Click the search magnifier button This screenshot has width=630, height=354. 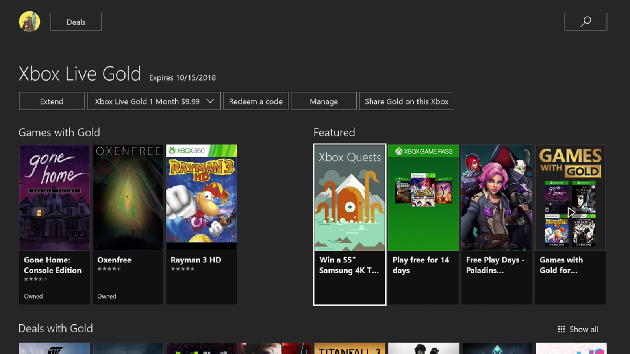(x=586, y=22)
